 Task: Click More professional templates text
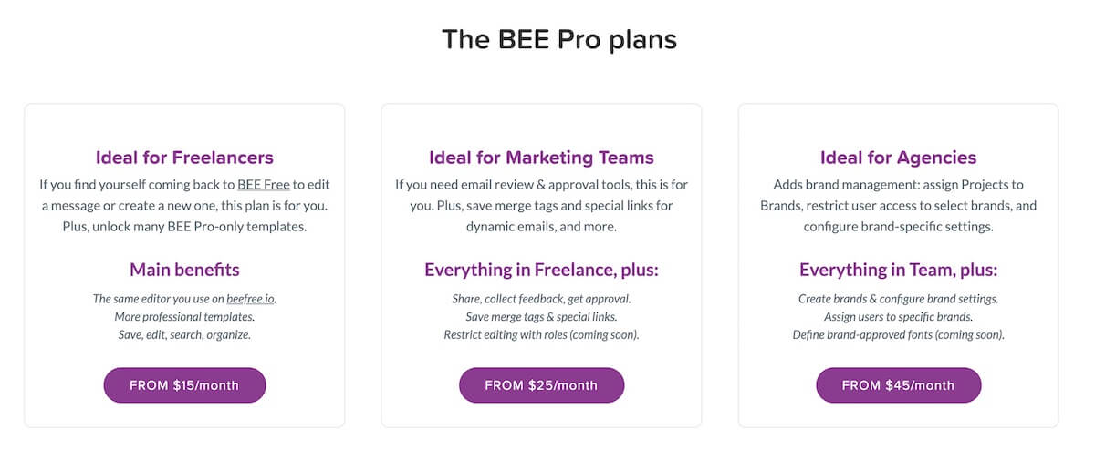pyautogui.click(x=184, y=317)
